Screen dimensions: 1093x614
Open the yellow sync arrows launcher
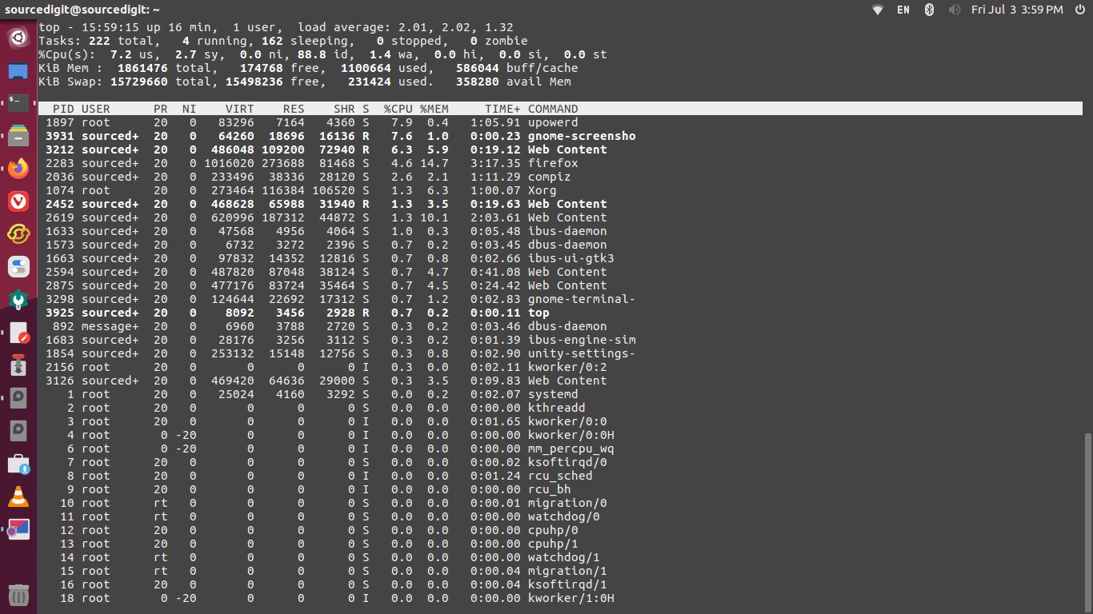tap(18, 234)
